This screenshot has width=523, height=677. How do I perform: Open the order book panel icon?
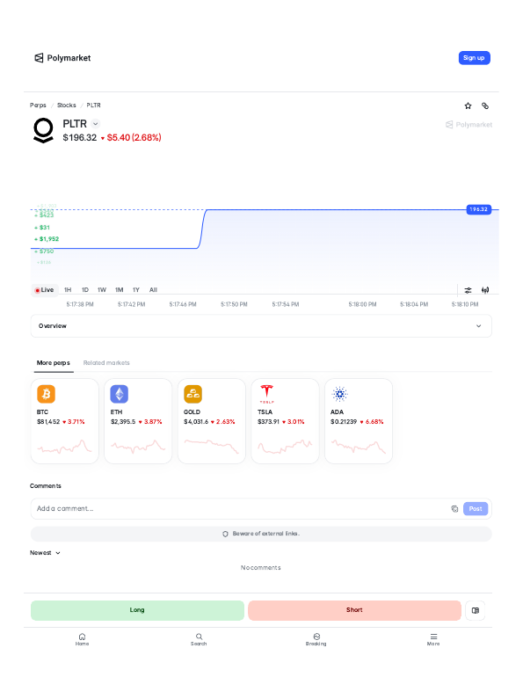point(476,610)
